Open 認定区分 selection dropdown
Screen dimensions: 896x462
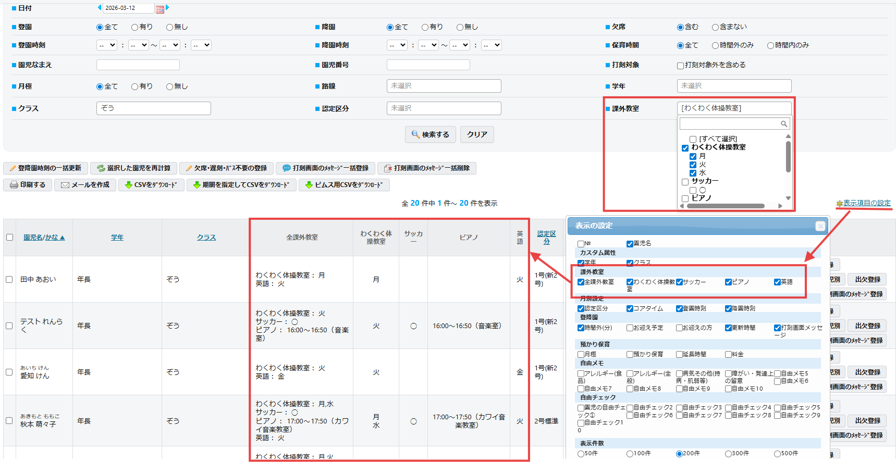pyautogui.click(x=444, y=108)
